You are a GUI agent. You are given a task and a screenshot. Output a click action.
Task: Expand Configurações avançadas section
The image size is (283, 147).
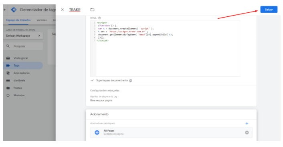pos(105,91)
